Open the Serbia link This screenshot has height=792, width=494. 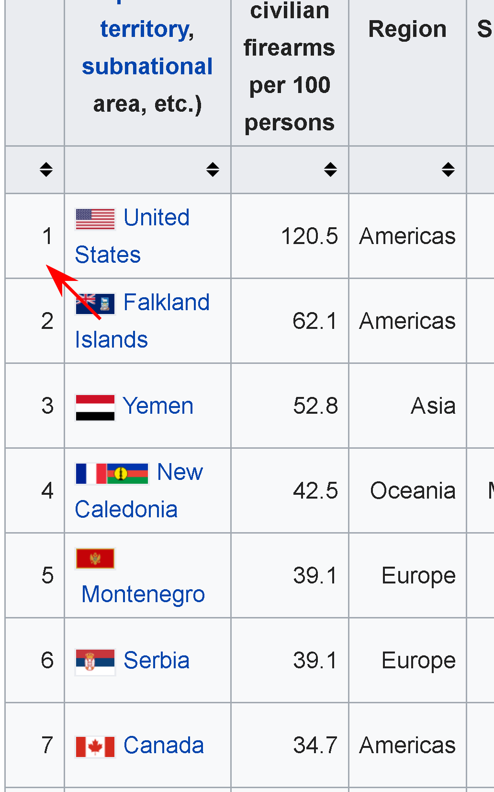click(157, 661)
